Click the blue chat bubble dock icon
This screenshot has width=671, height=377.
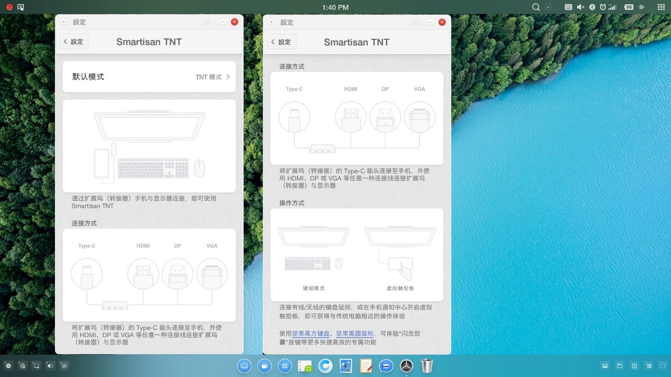click(386, 366)
